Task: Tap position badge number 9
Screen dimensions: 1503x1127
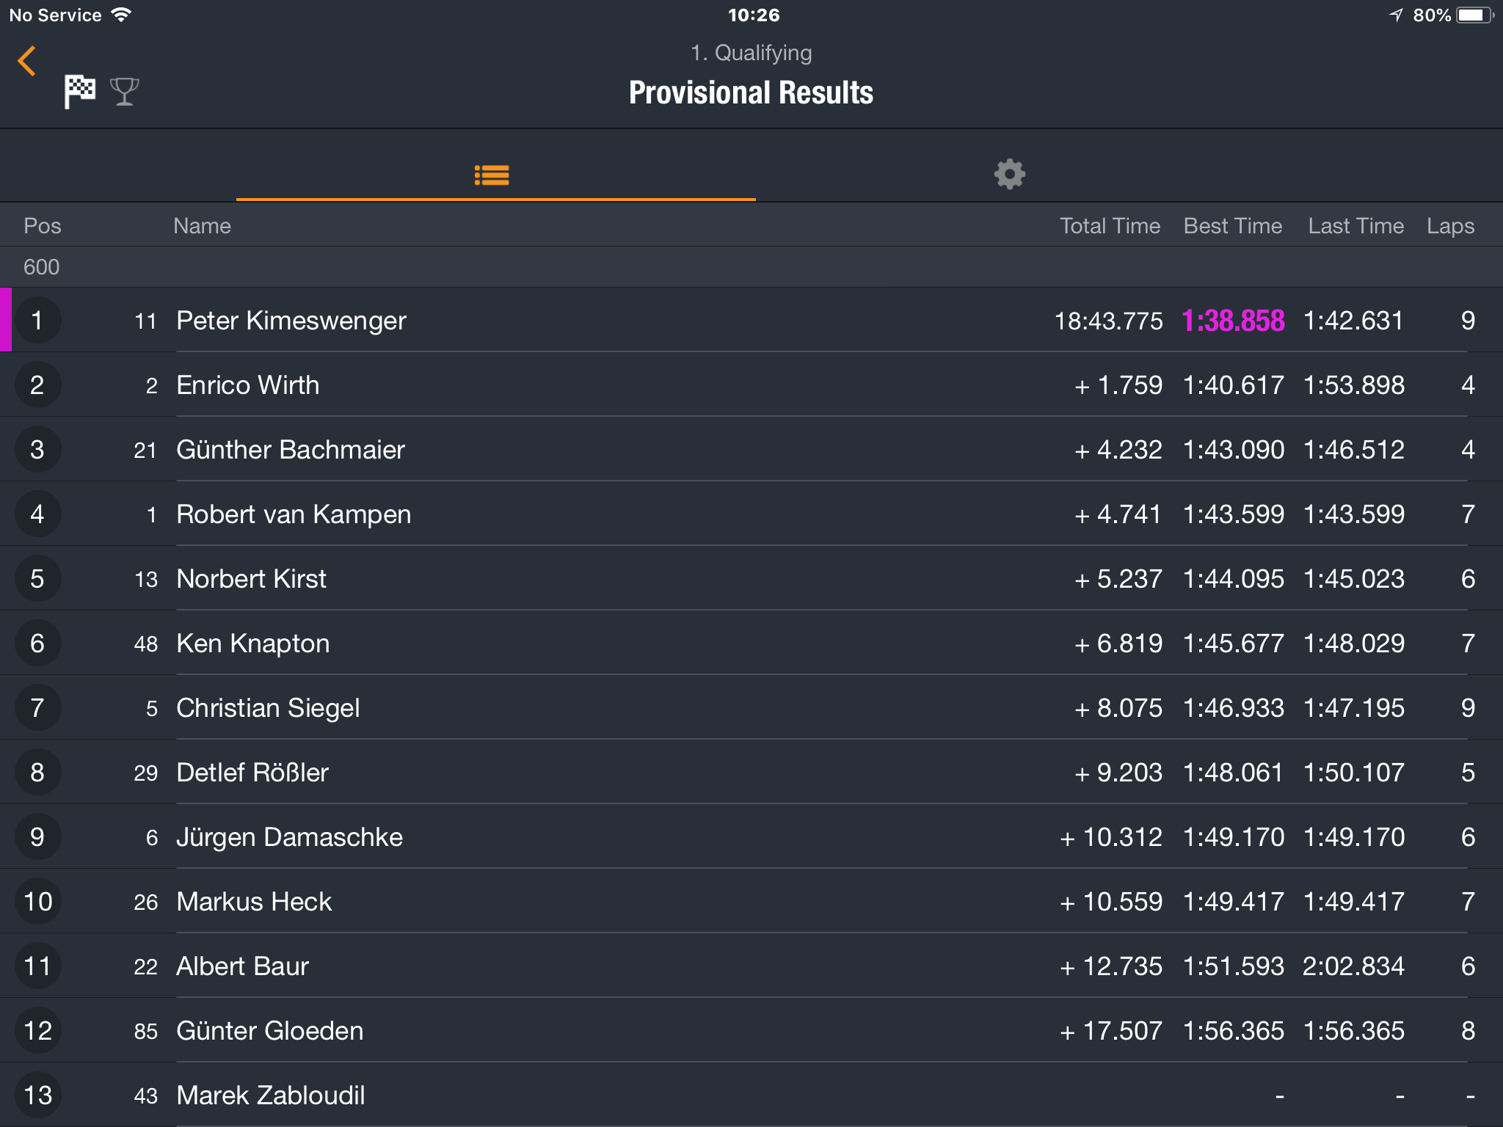Action: pos(37,836)
